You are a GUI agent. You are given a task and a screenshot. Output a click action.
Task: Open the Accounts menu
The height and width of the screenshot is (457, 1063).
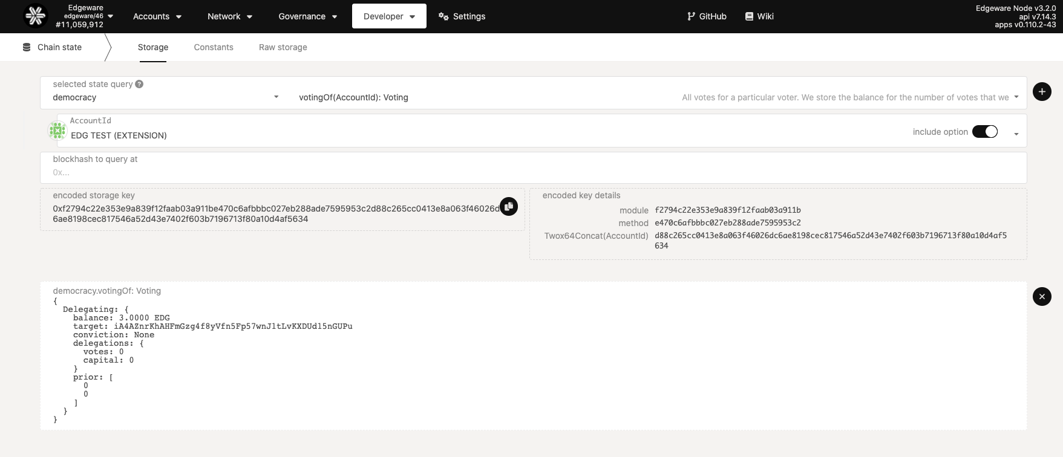coord(157,16)
